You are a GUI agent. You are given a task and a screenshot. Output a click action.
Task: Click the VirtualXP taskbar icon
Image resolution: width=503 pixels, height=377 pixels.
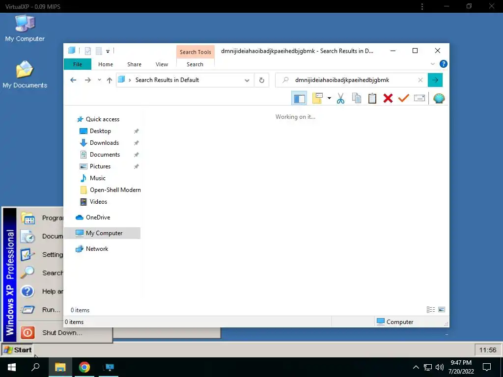(x=109, y=367)
